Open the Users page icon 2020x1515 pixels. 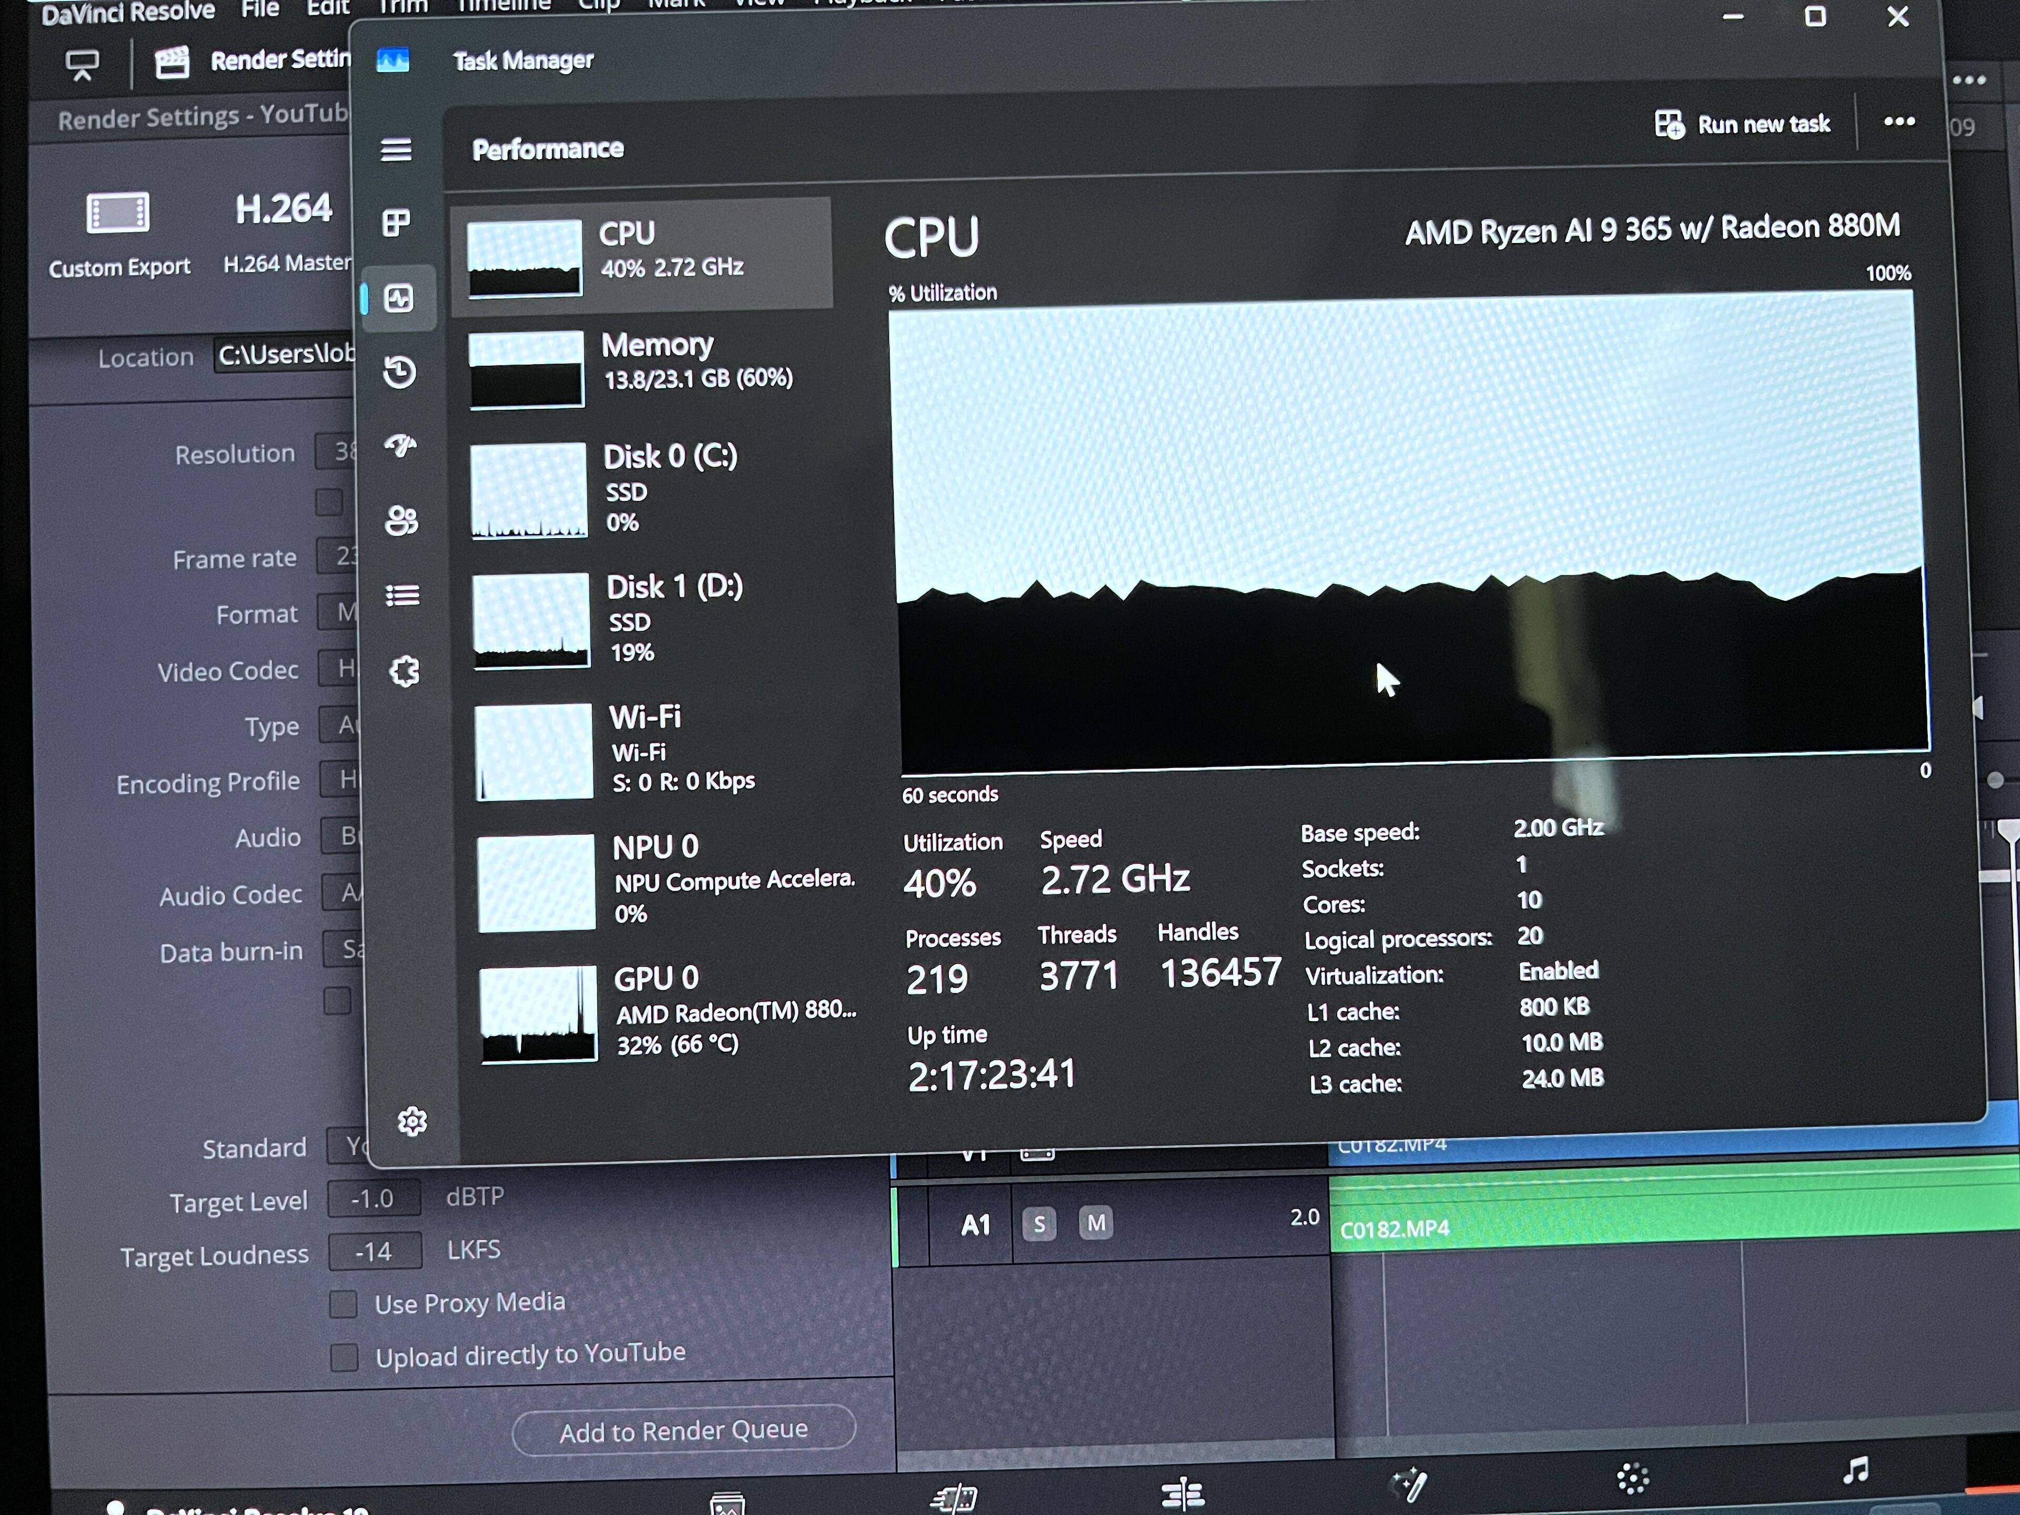[x=401, y=521]
